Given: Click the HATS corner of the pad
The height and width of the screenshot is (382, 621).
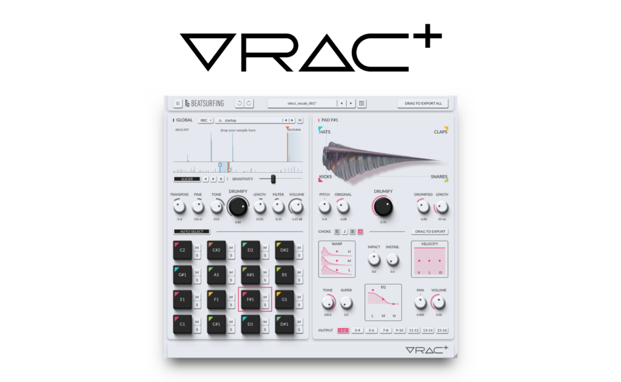Looking at the screenshot, I should pyautogui.click(x=324, y=130).
